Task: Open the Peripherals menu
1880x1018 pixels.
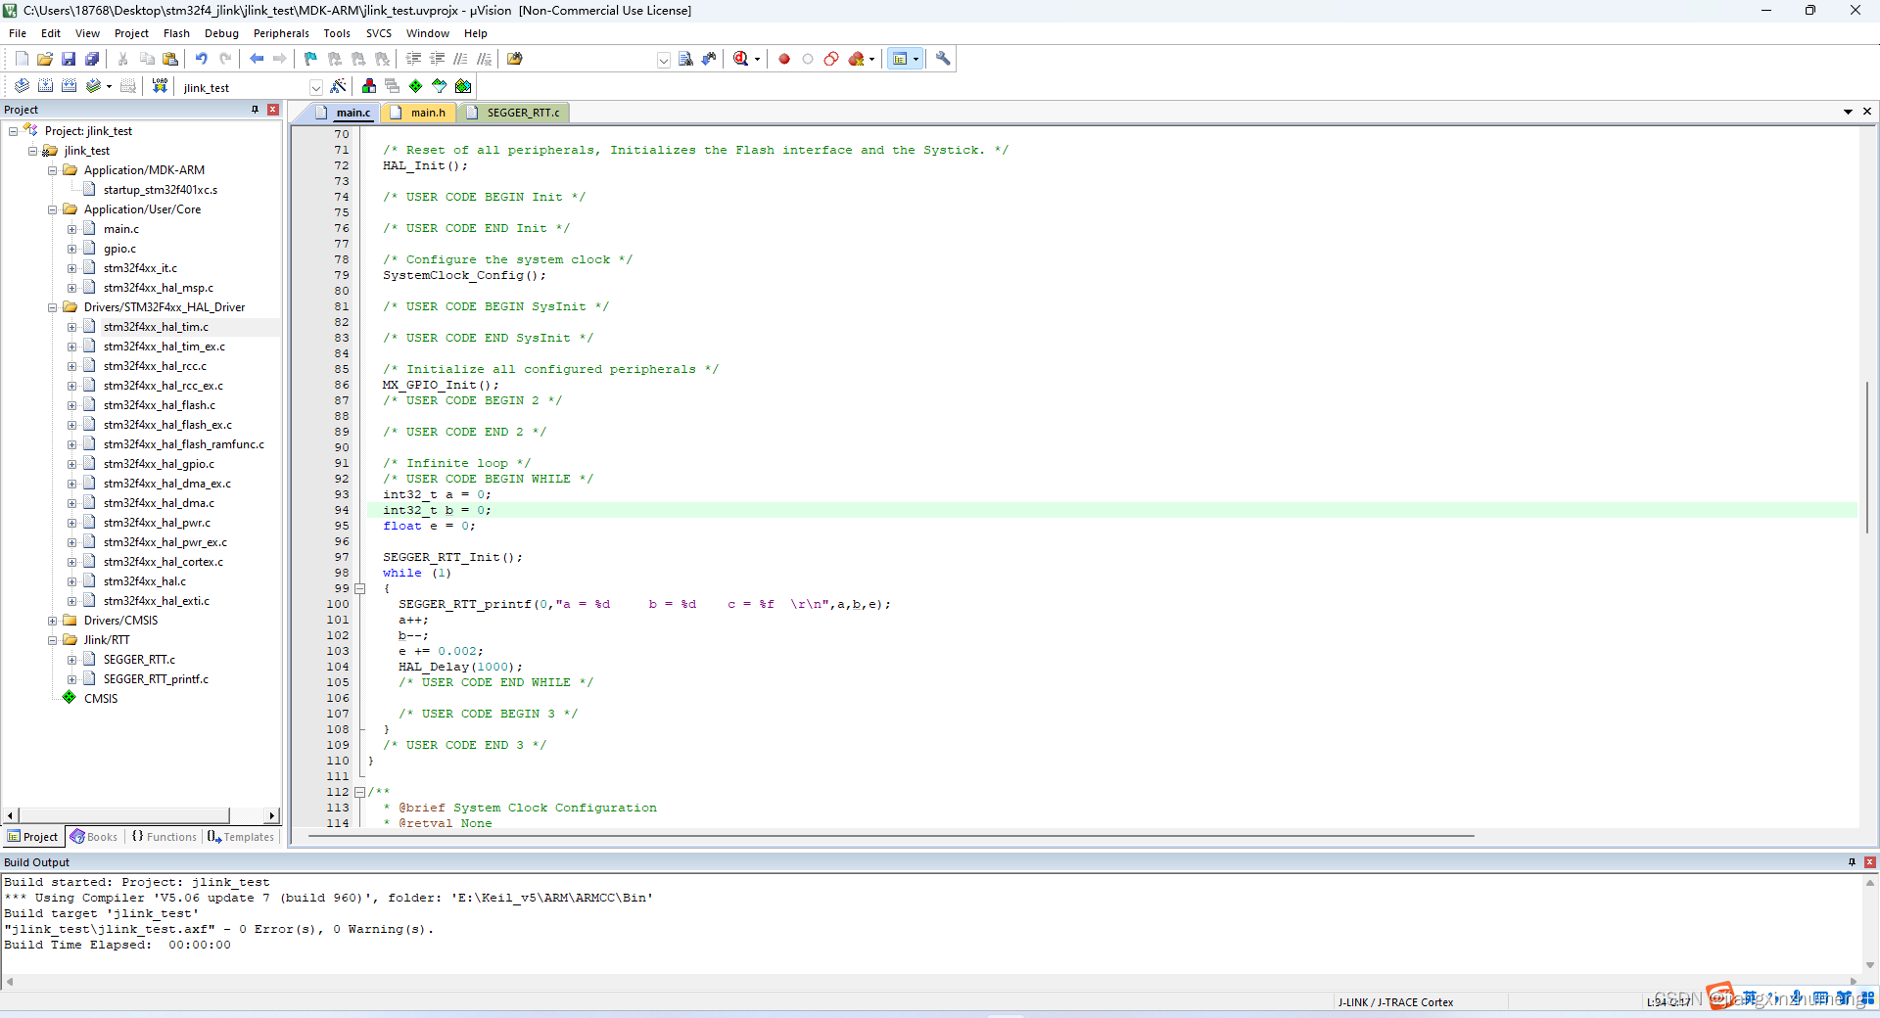Action: click(x=281, y=32)
